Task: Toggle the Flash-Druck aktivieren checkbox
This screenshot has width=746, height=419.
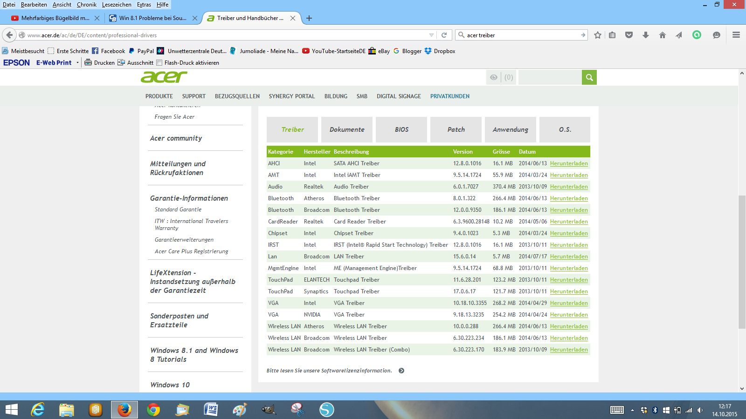Action: pyautogui.click(x=159, y=63)
